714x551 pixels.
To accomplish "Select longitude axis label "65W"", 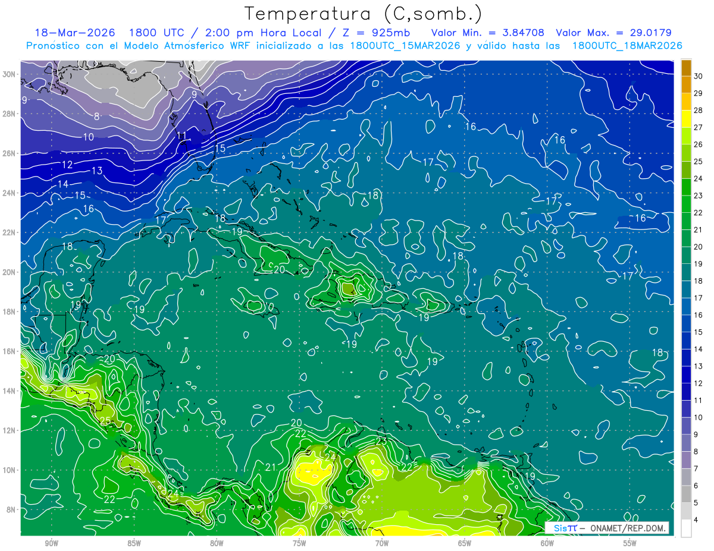I will pyautogui.click(x=465, y=543).
